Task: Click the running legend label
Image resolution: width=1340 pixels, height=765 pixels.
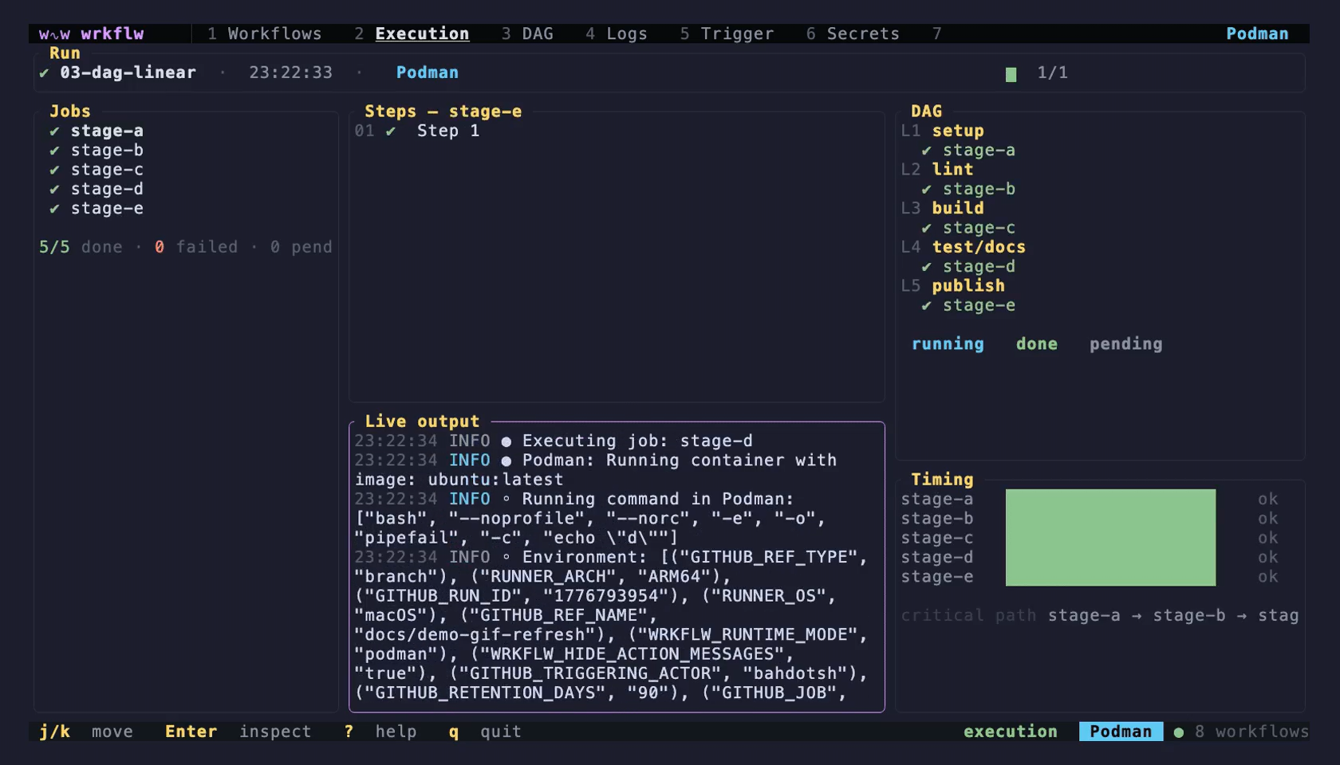Action: click(948, 344)
